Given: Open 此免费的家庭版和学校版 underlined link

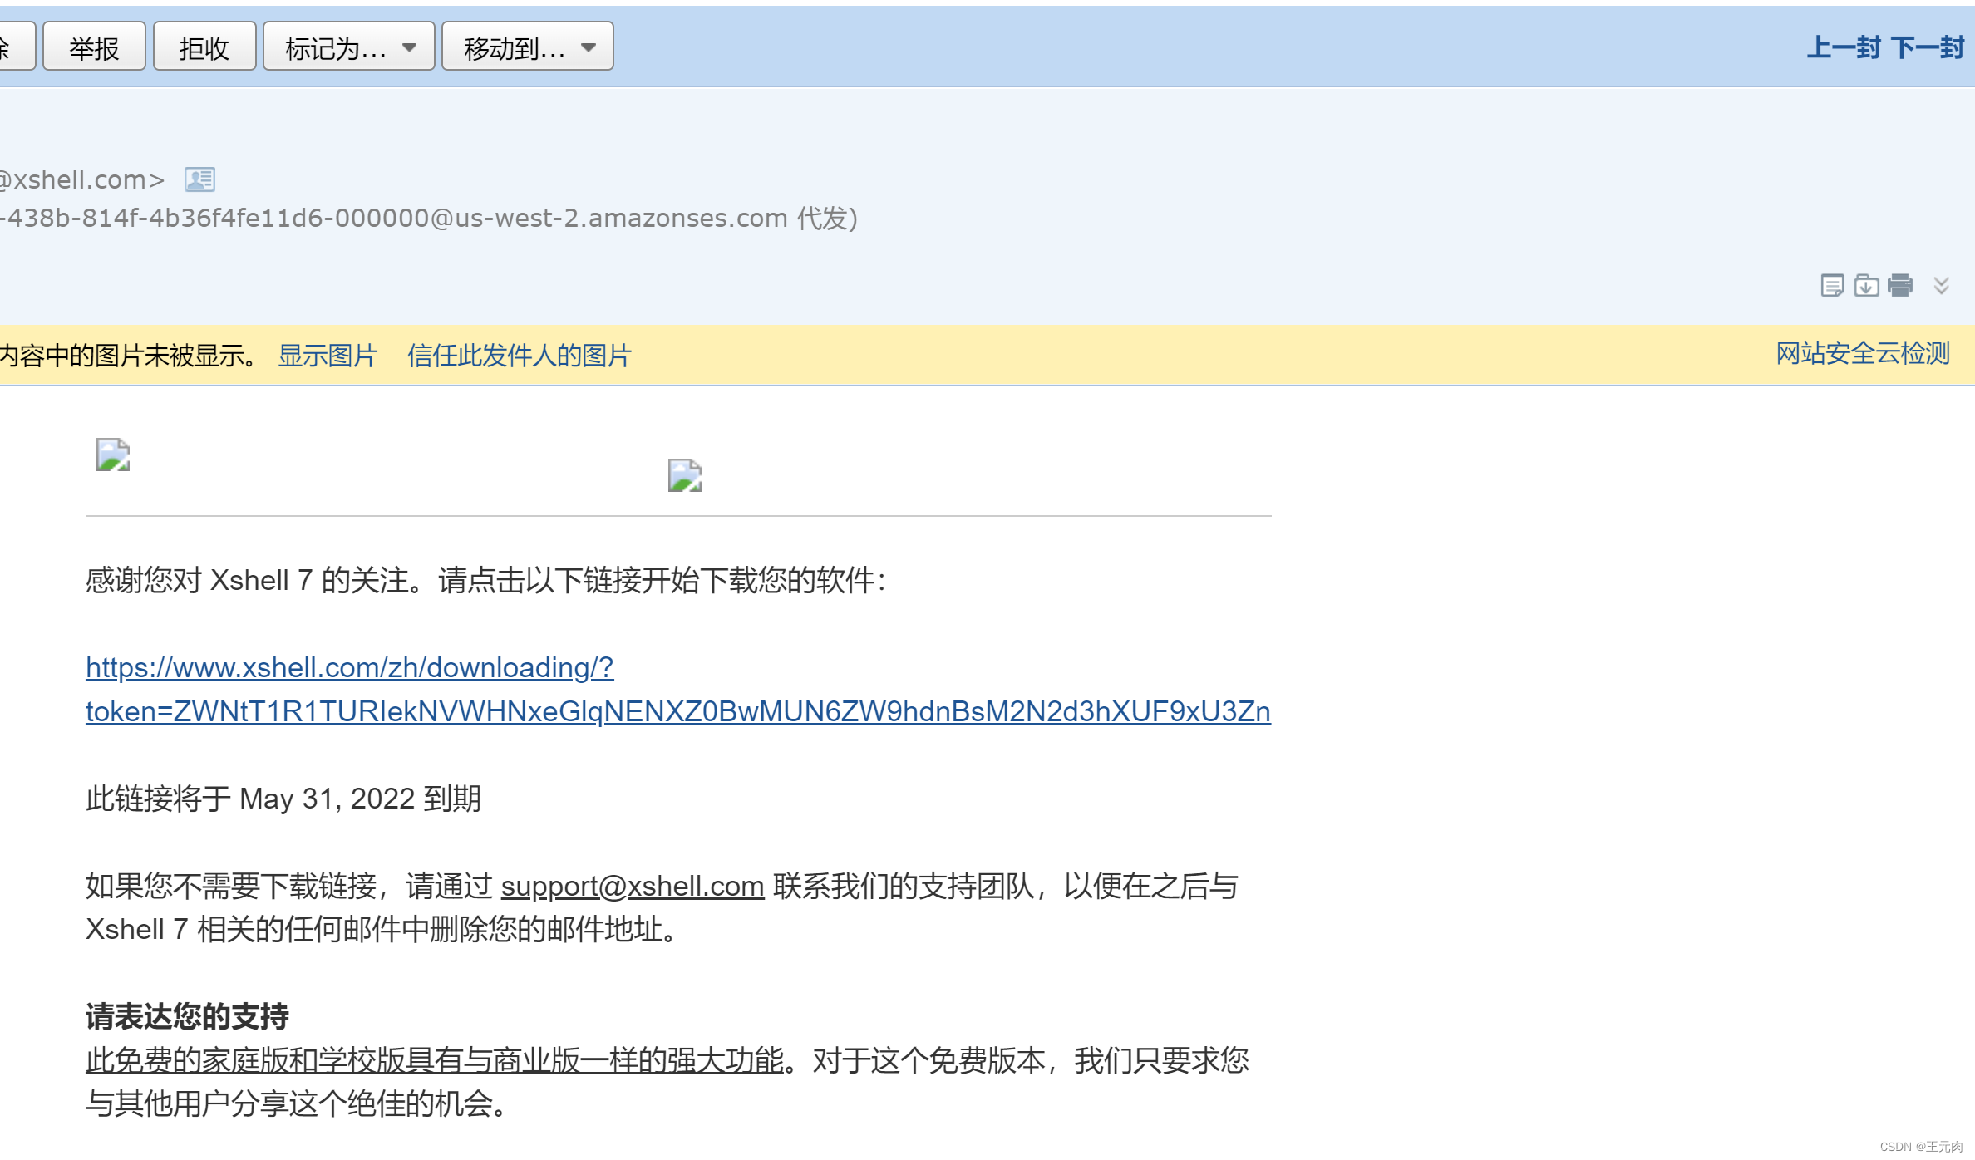Looking at the screenshot, I should [x=435, y=1060].
